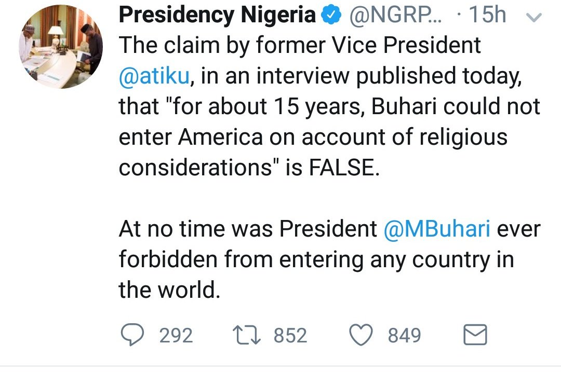Click the 292 replies count

[176, 336]
